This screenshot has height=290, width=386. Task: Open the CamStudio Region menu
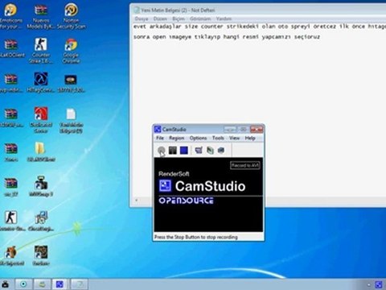click(x=176, y=138)
